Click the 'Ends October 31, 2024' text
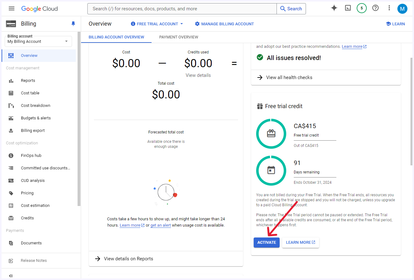 click(313, 182)
